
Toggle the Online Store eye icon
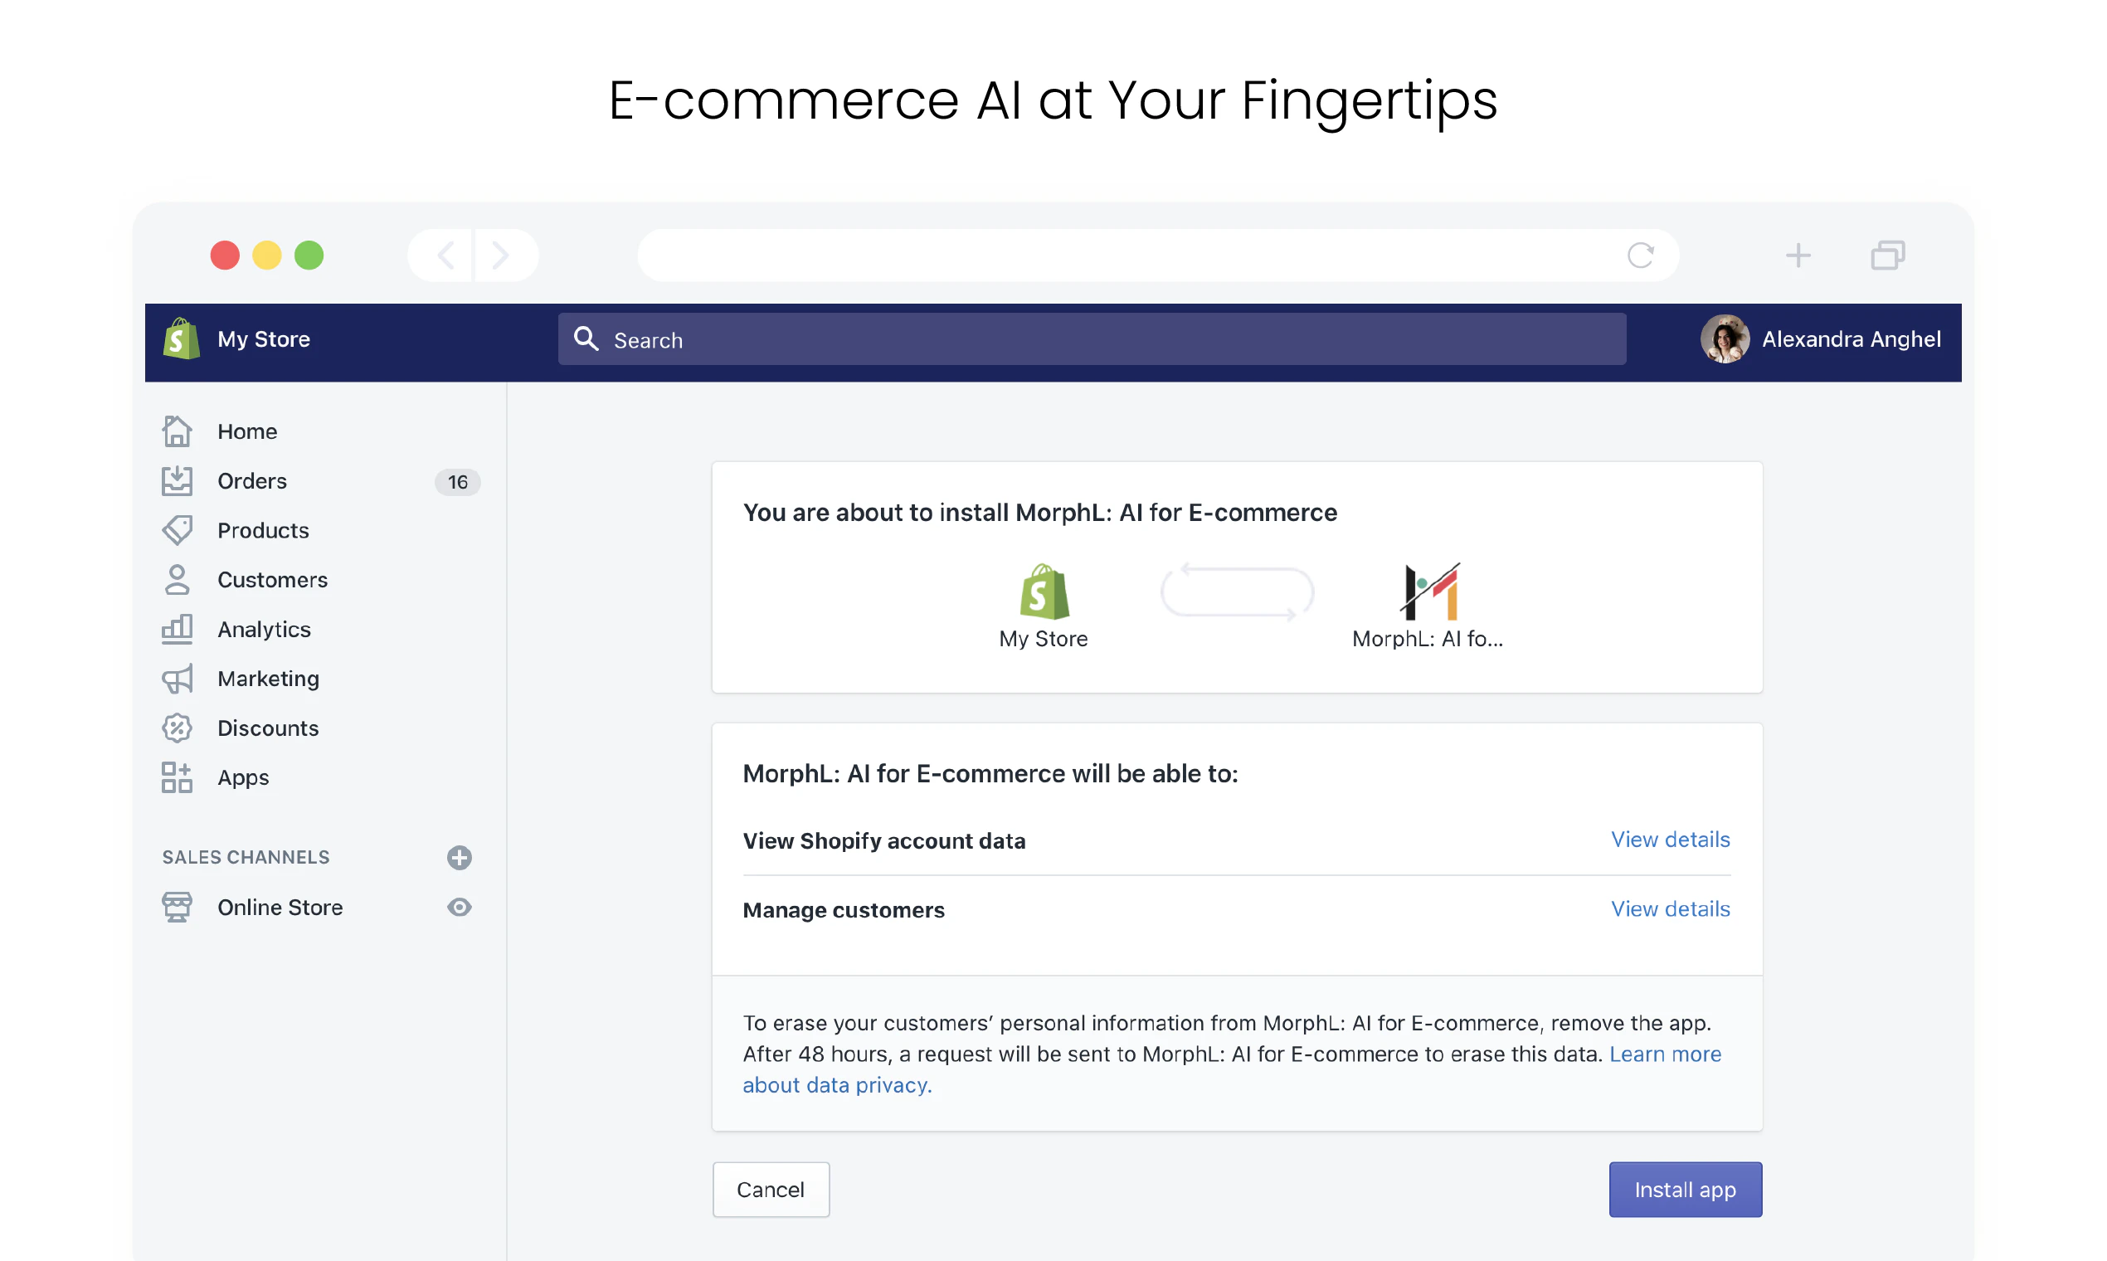pyautogui.click(x=460, y=908)
